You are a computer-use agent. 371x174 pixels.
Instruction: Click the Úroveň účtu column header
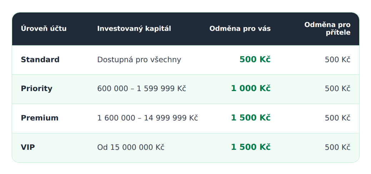click(44, 28)
